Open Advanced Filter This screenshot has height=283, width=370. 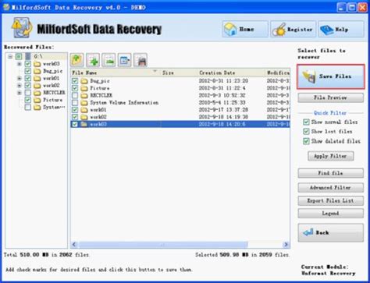(331, 188)
